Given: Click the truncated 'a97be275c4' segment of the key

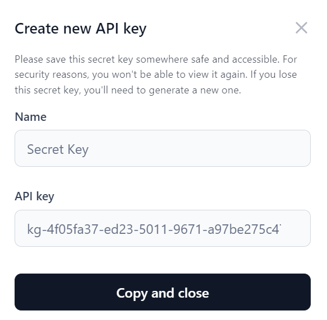Looking at the screenshot, I should point(245,229).
